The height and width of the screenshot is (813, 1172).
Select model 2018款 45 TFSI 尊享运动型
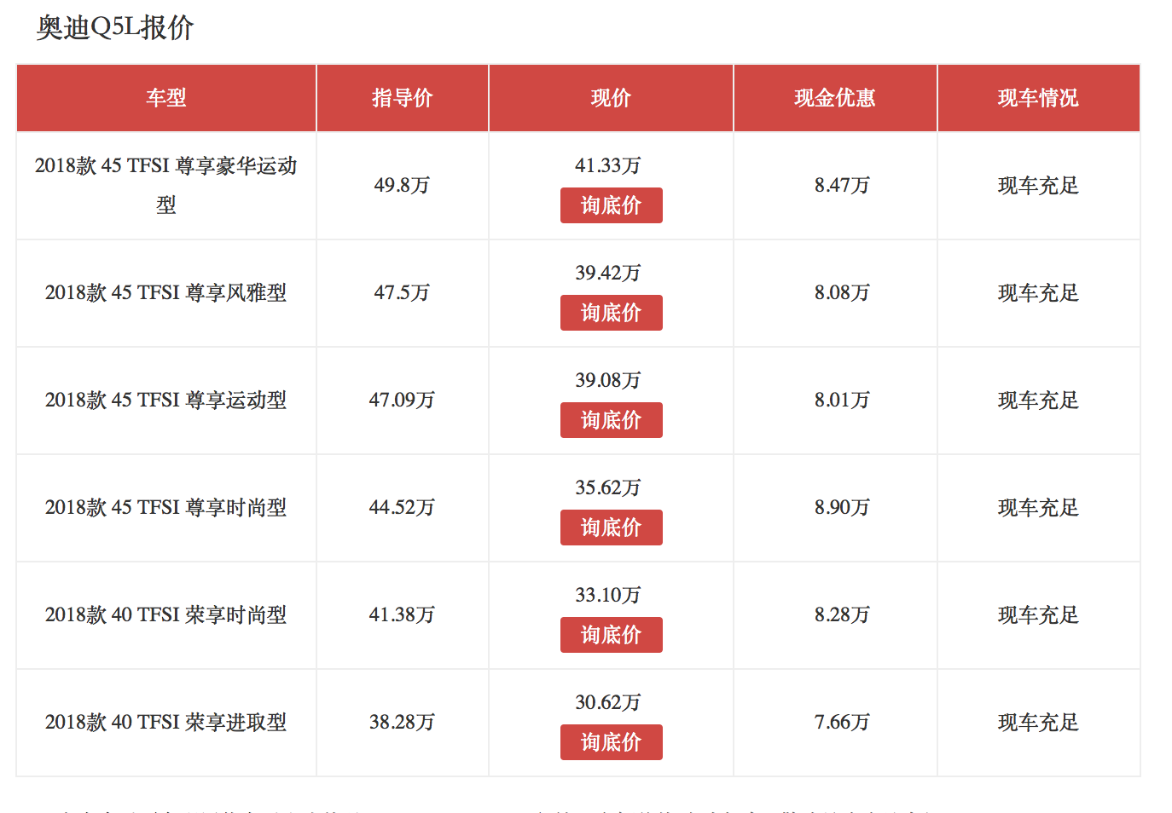pos(166,400)
